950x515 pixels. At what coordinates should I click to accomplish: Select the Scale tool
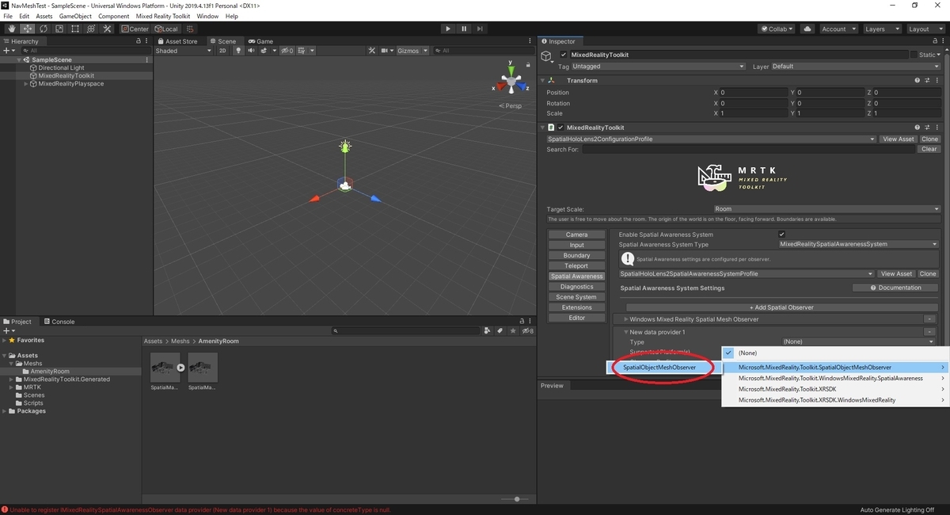(59, 29)
